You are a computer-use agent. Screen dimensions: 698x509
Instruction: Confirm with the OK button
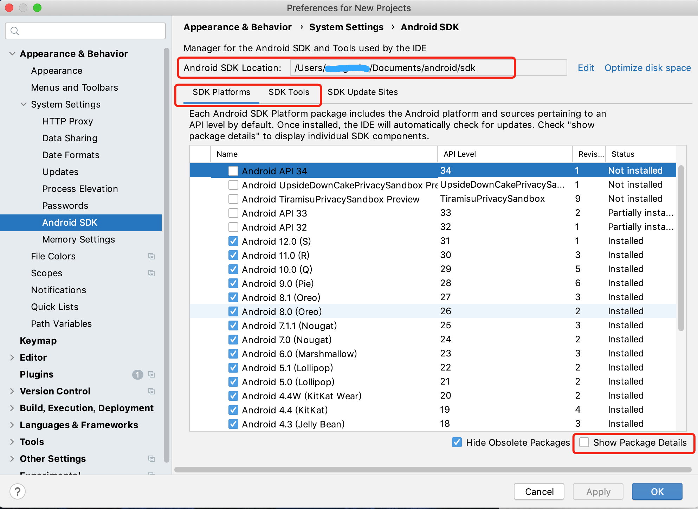(657, 491)
